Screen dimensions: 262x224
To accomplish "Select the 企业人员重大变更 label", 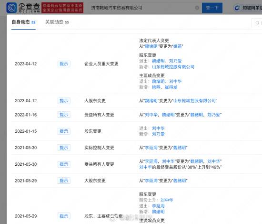I will (101, 64).
